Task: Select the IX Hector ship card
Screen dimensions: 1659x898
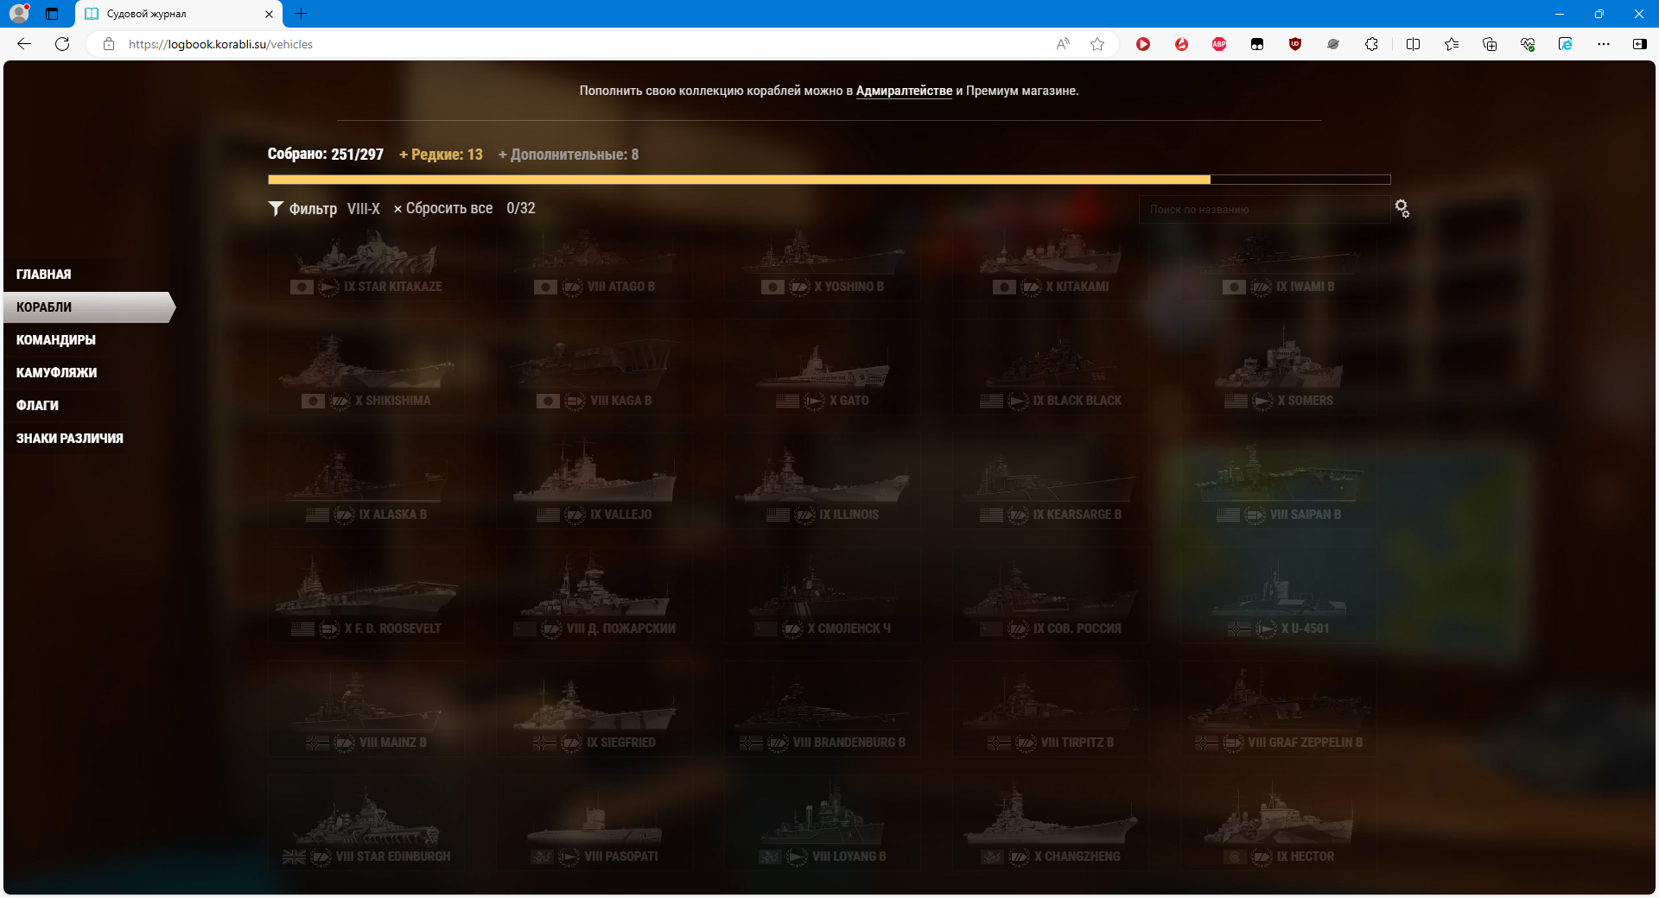Action: 1279,823
